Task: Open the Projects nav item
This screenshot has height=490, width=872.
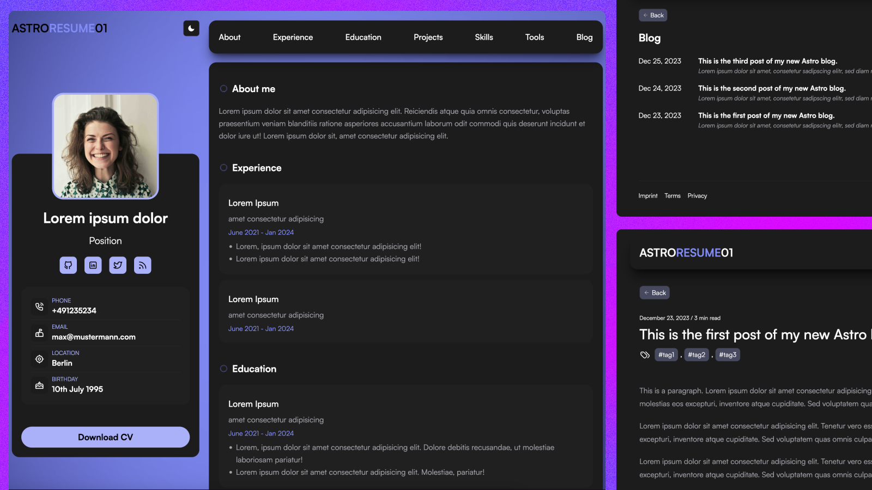Action: 428,37
